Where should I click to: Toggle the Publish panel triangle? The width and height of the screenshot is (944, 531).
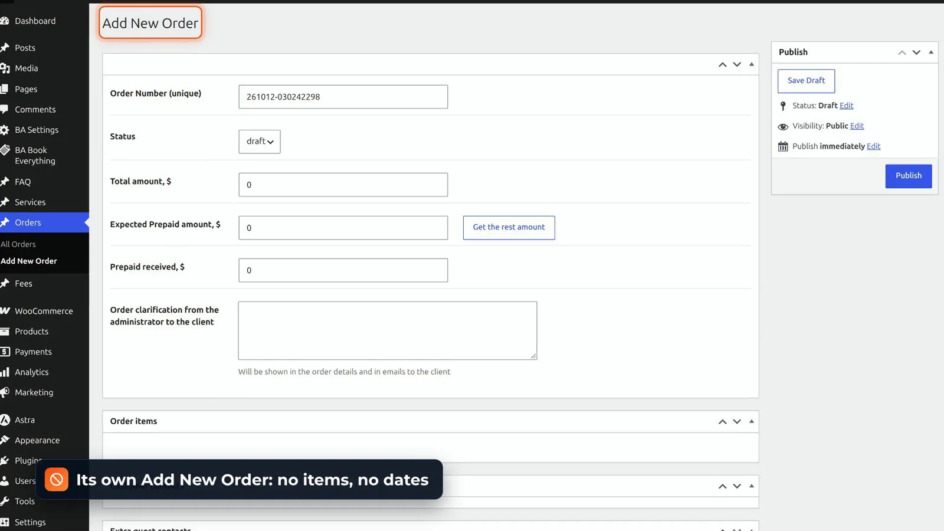tap(931, 52)
